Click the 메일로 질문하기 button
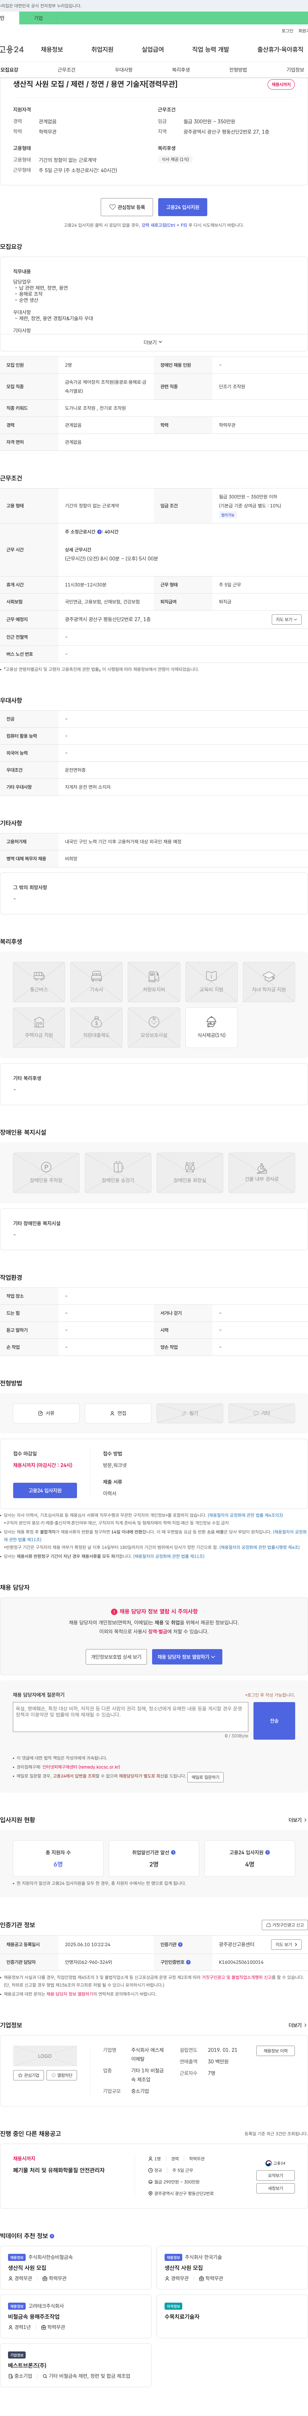This screenshot has height=2416, width=308. pos(205,1777)
